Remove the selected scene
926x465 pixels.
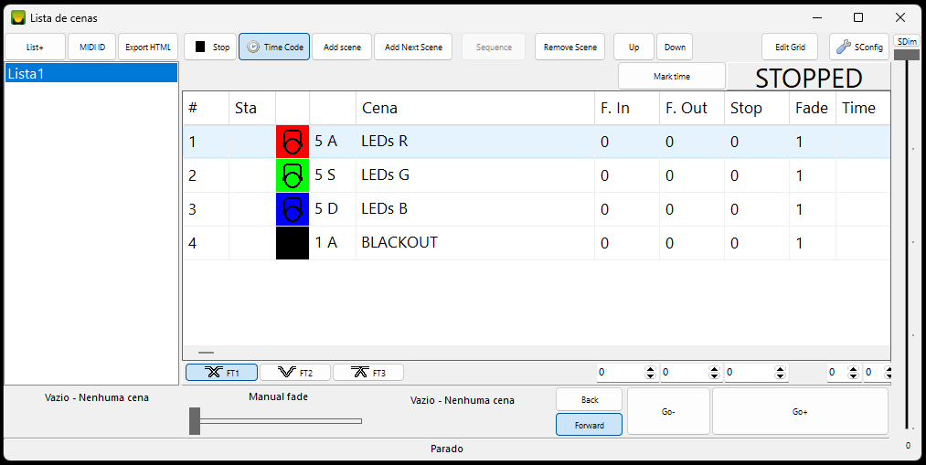pyautogui.click(x=569, y=48)
